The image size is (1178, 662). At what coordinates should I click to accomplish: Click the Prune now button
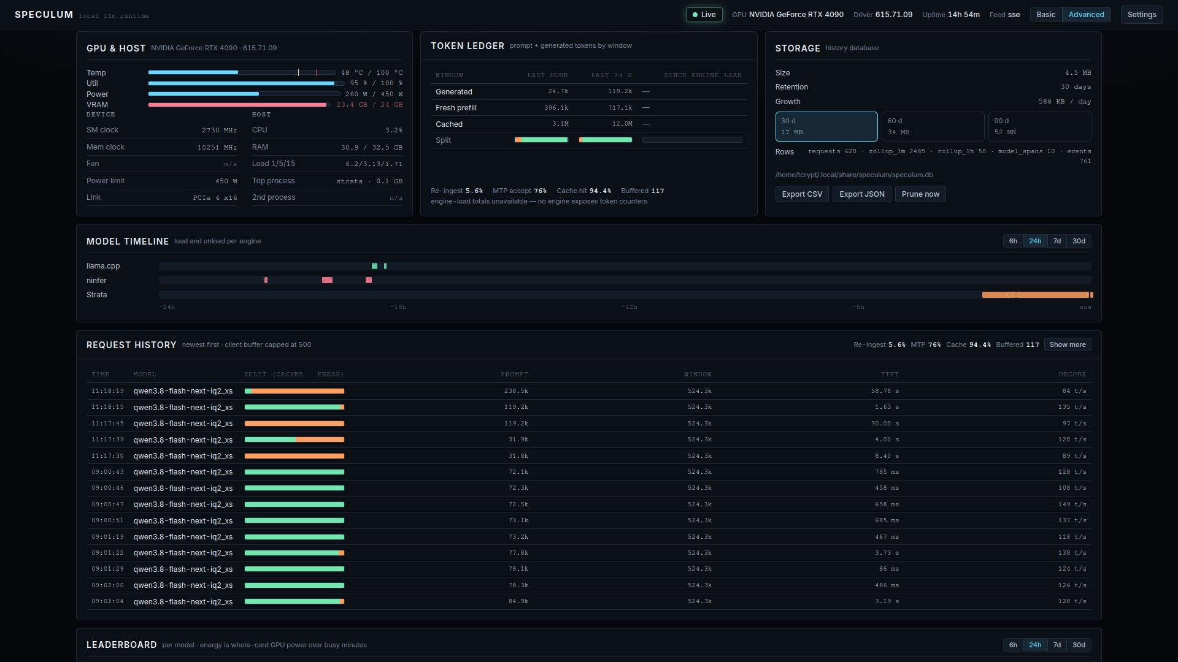tap(920, 194)
